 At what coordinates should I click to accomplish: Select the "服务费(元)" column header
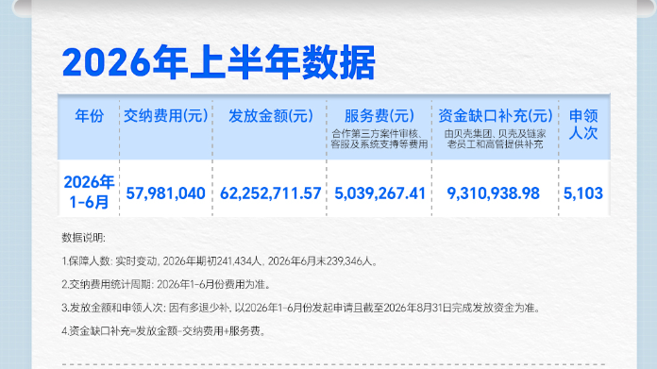point(379,115)
